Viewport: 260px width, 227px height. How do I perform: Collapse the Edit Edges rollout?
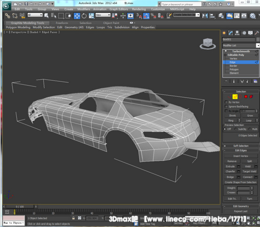coord(241,150)
